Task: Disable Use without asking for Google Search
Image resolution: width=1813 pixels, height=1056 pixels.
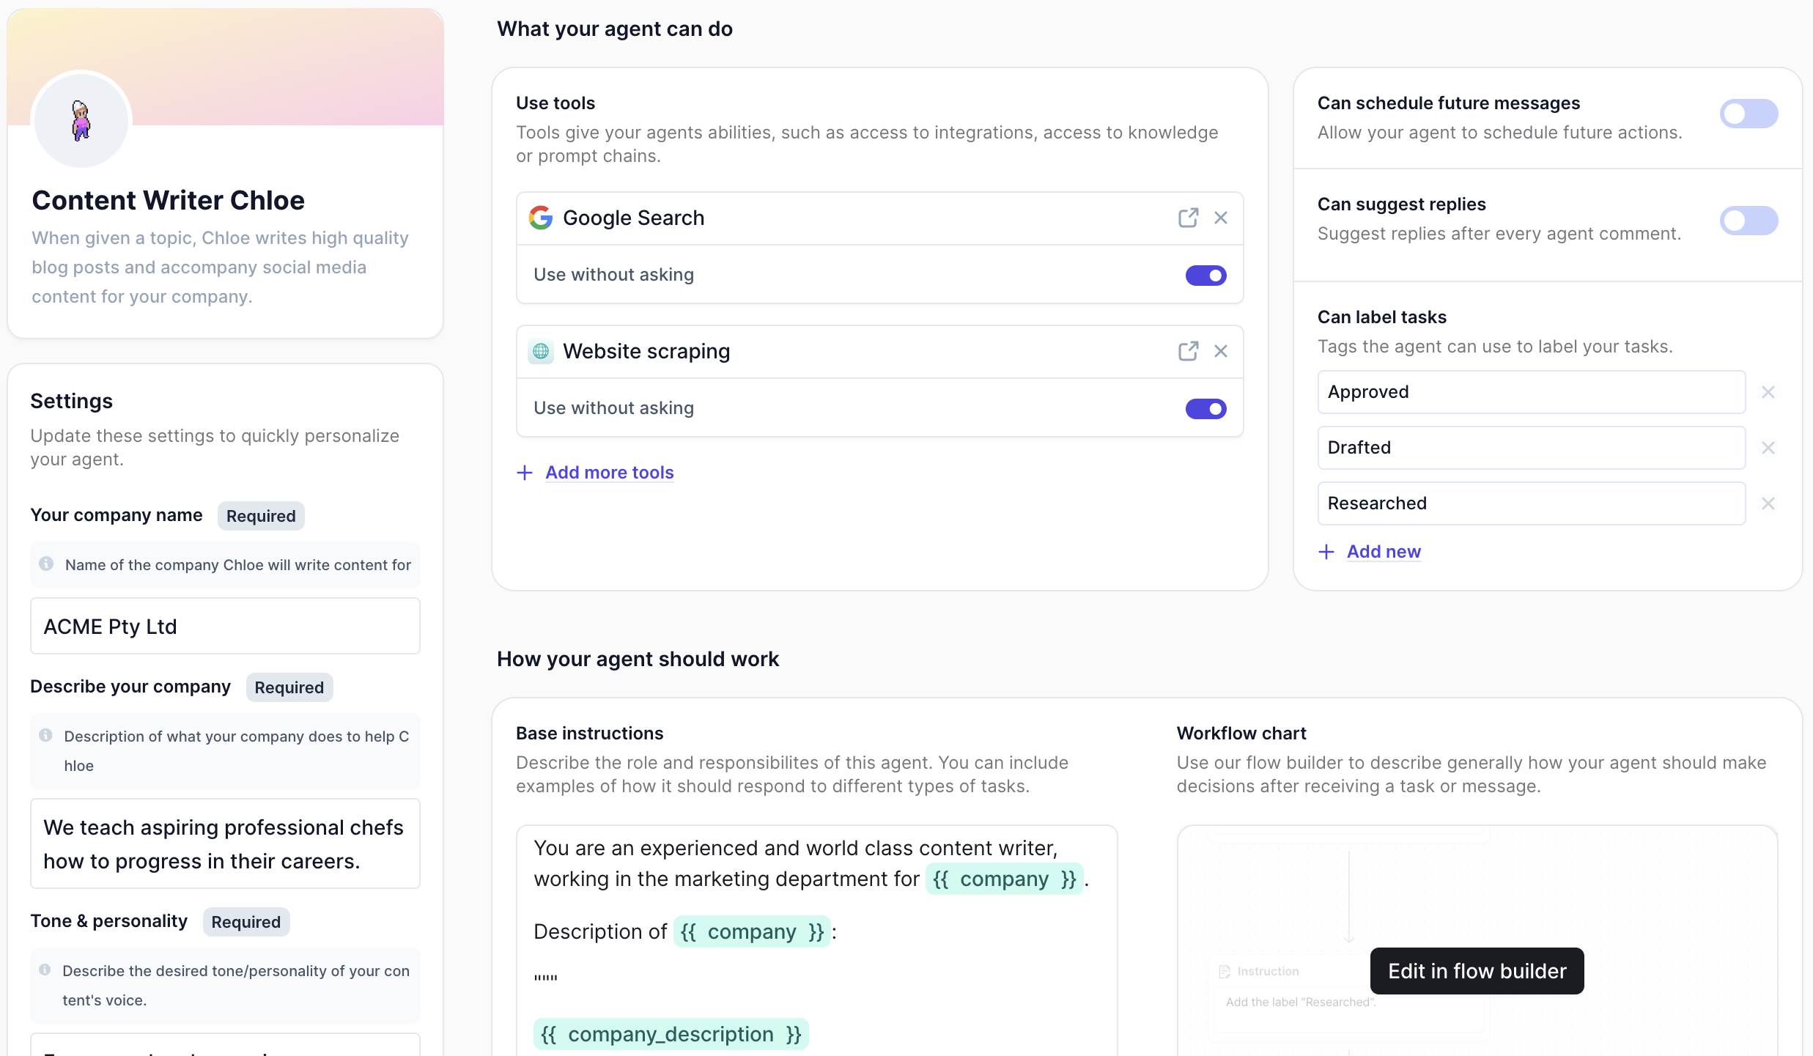Action: [x=1205, y=276]
